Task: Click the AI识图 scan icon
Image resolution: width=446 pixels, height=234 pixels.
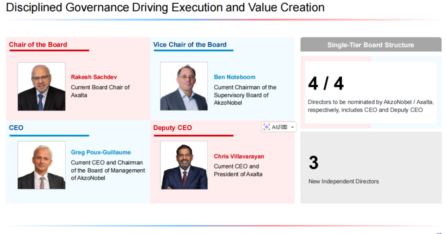Action: tap(267, 127)
